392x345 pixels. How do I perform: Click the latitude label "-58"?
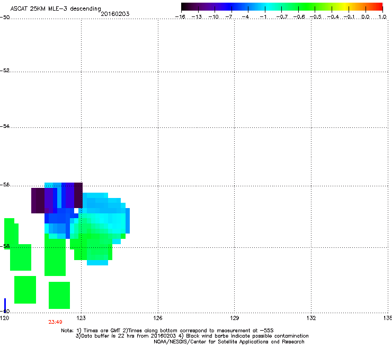pos(5,246)
